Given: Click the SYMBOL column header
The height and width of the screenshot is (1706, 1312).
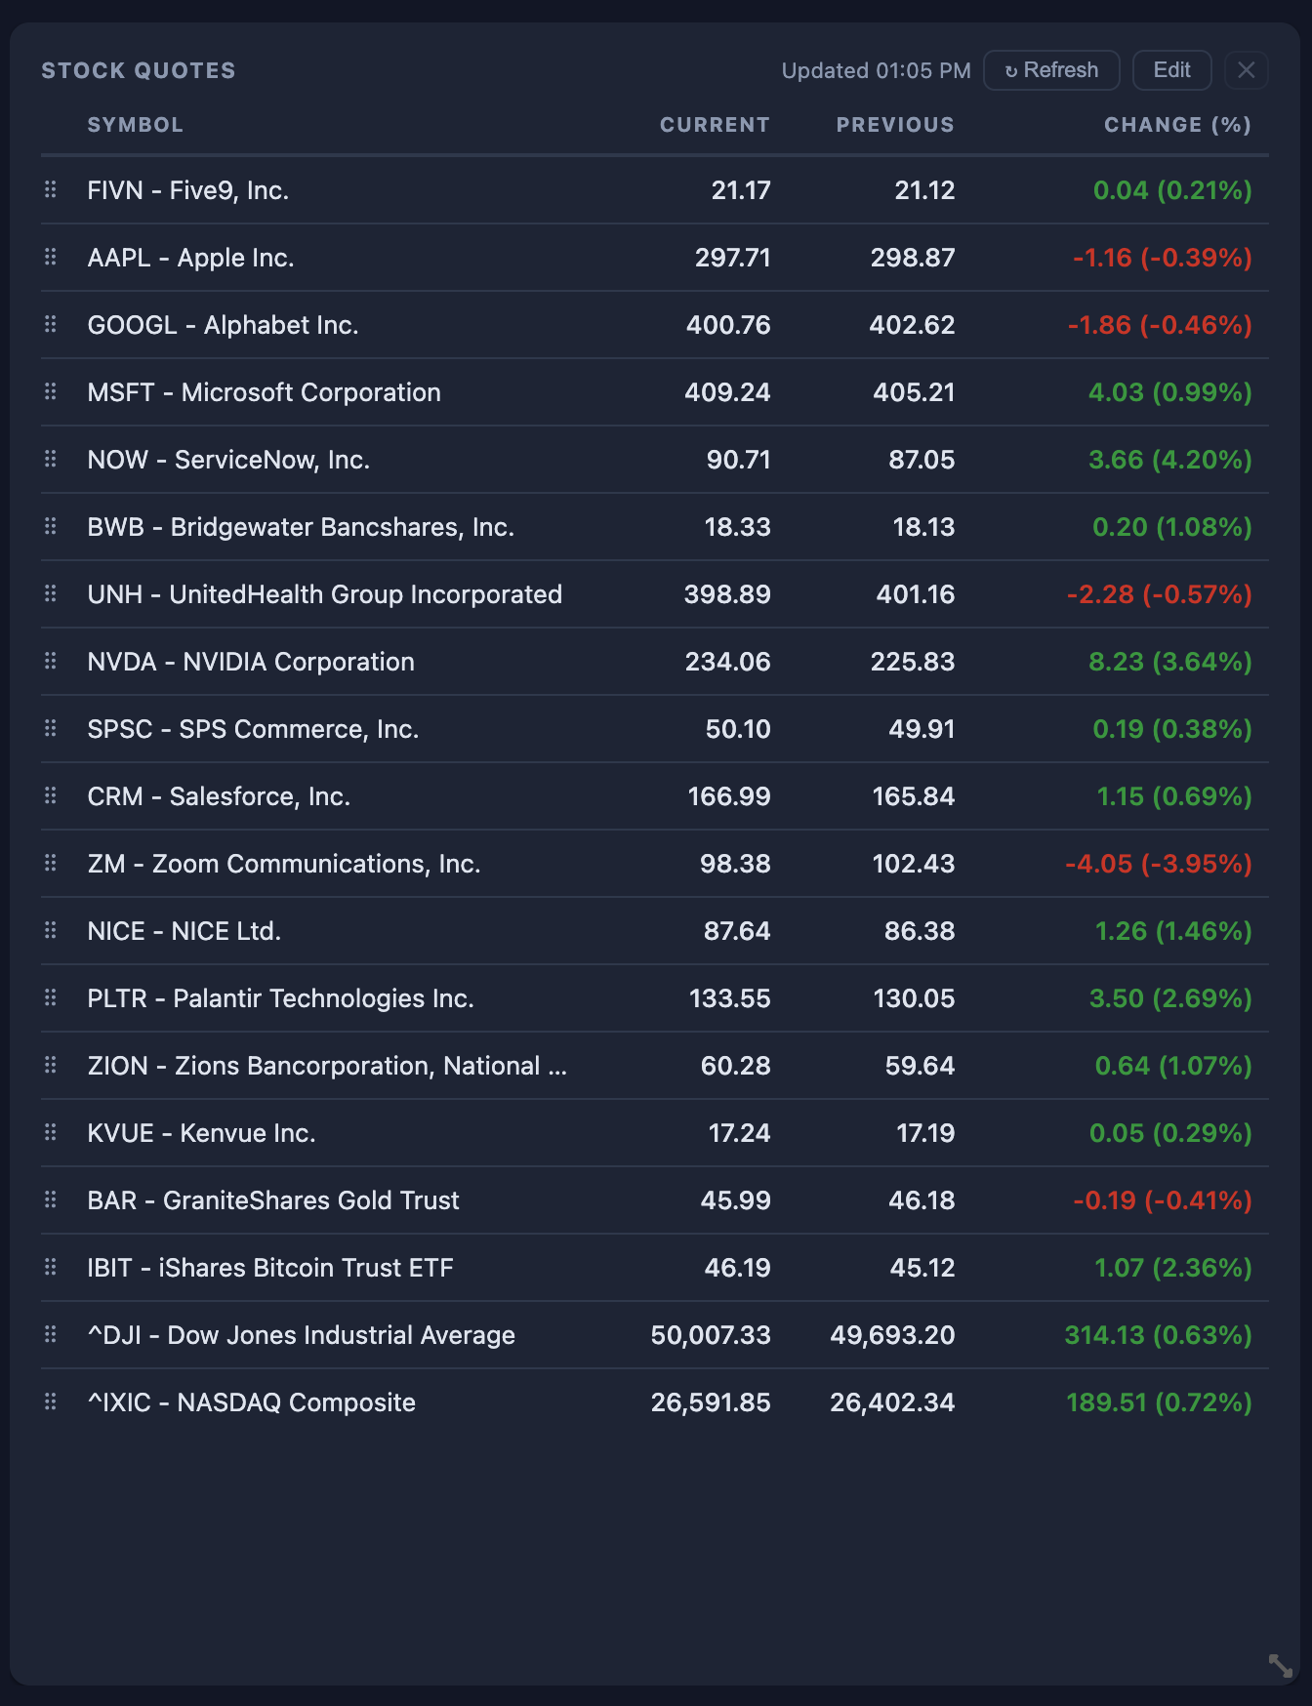Looking at the screenshot, I should [136, 125].
